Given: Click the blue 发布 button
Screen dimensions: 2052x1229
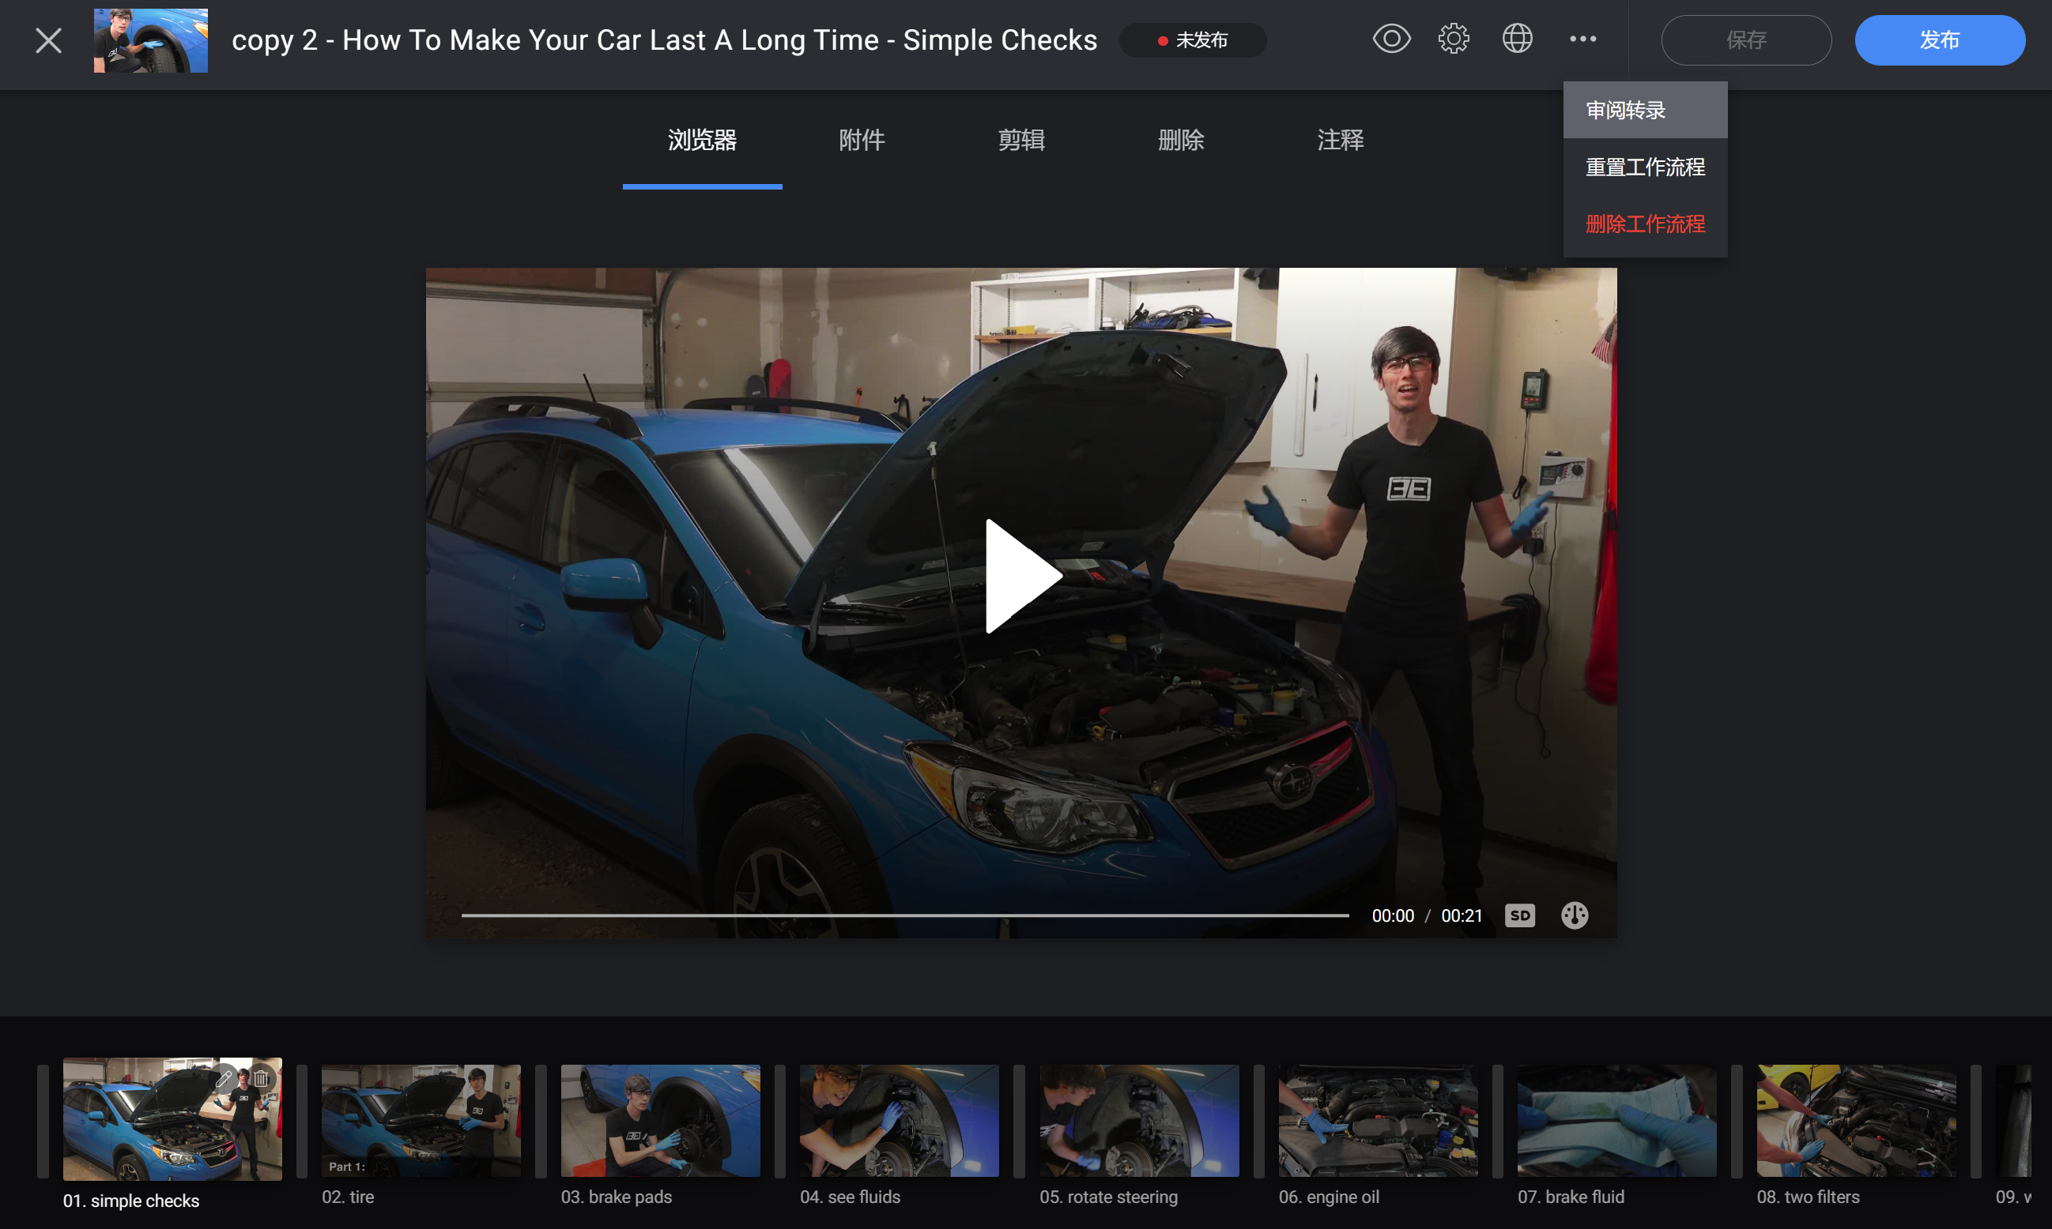Looking at the screenshot, I should (x=1940, y=39).
